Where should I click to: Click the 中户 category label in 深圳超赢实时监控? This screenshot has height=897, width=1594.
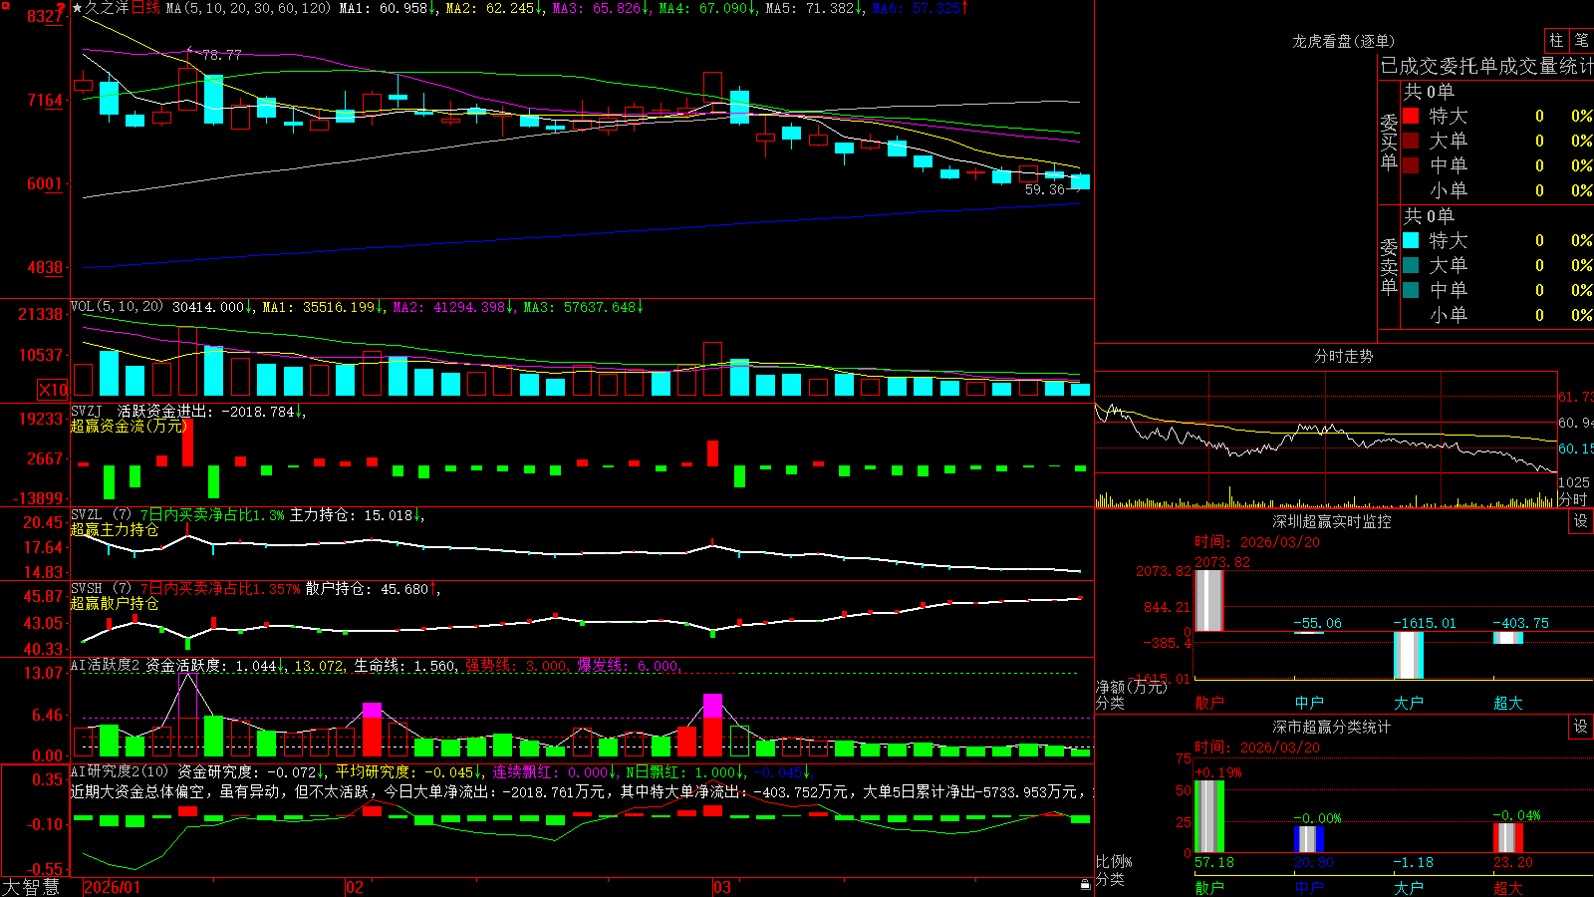coord(1309,703)
